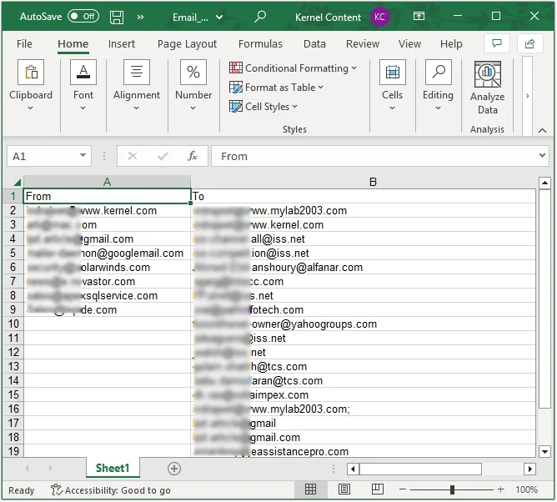
Task: Click the zoom slider handle
Action: 452,489
